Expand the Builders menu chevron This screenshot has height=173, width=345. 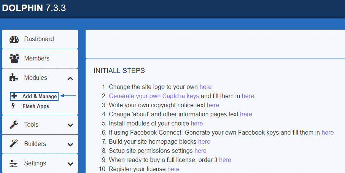70,144
